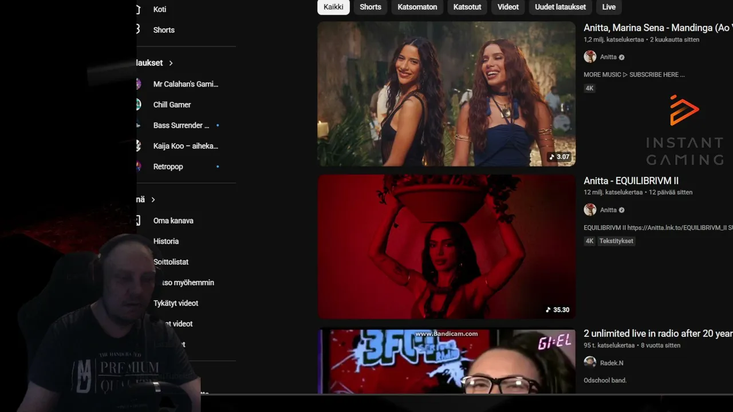733x412 pixels.
Task: Open Anitta's avatar on the Mandinga video
Action: pyautogui.click(x=590, y=57)
